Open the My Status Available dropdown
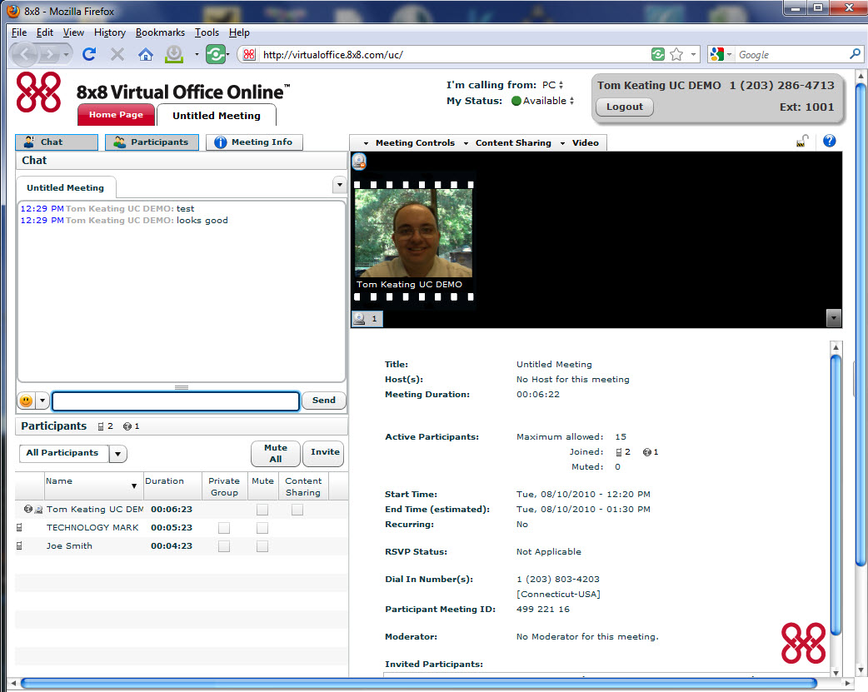Screen dimensions: 868x692 pyautogui.click(x=542, y=101)
